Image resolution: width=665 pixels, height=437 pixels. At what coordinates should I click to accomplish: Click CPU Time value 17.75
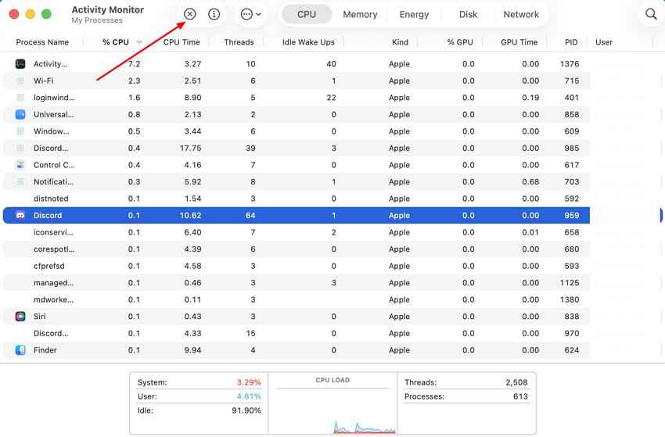190,148
